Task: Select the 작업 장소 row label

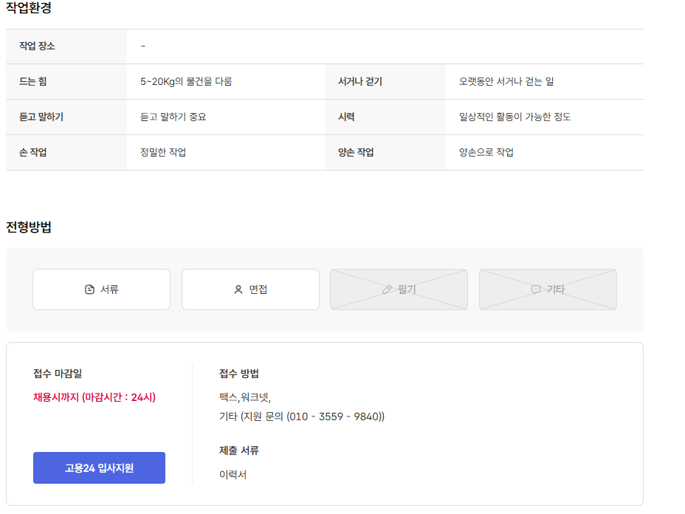Action: (37, 46)
